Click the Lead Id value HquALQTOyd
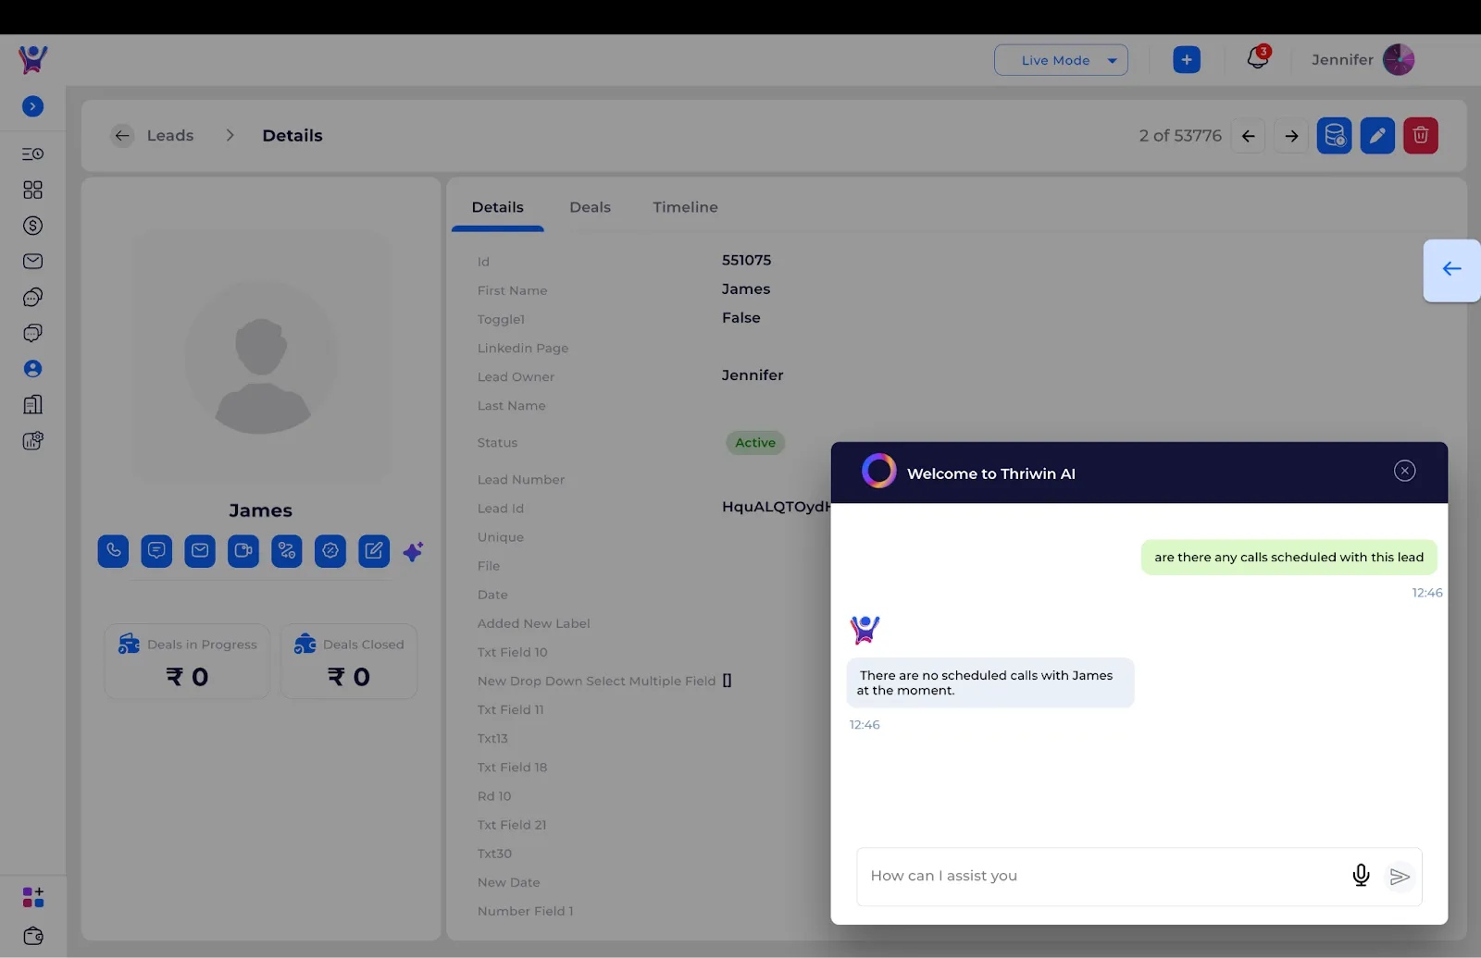Screen dimensions: 1481x958 point(776,508)
